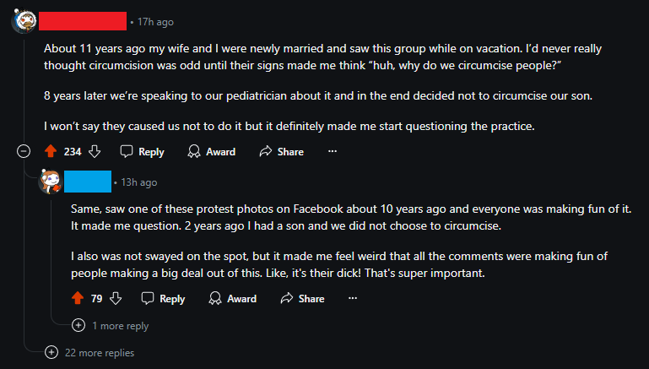Viewport: 649px width, 369px height.
Task: Share the top comment
Action: coord(281,152)
